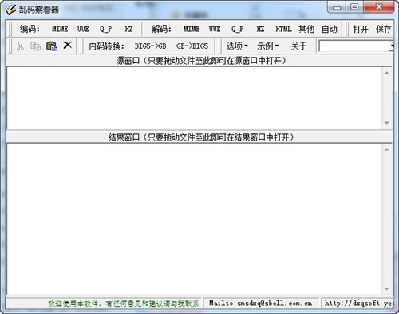This screenshot has height=314, width=399.
Task: Click the 源窗口 header label
Action: coord(201,61)
